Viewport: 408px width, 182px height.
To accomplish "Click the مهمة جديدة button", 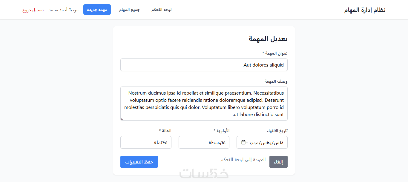I will point(97,10).
